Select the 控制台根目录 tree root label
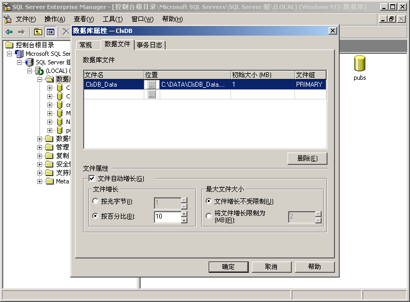The height and width of the screenshot is (302, 410). (35, 45)
